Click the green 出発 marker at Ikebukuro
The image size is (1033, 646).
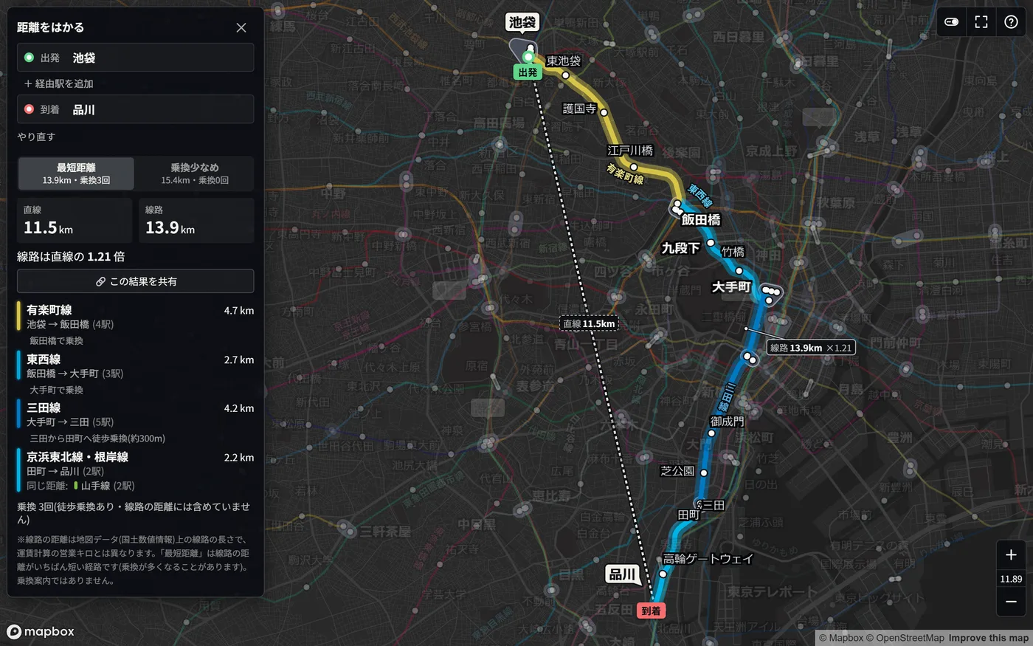[x=528, y=72]
